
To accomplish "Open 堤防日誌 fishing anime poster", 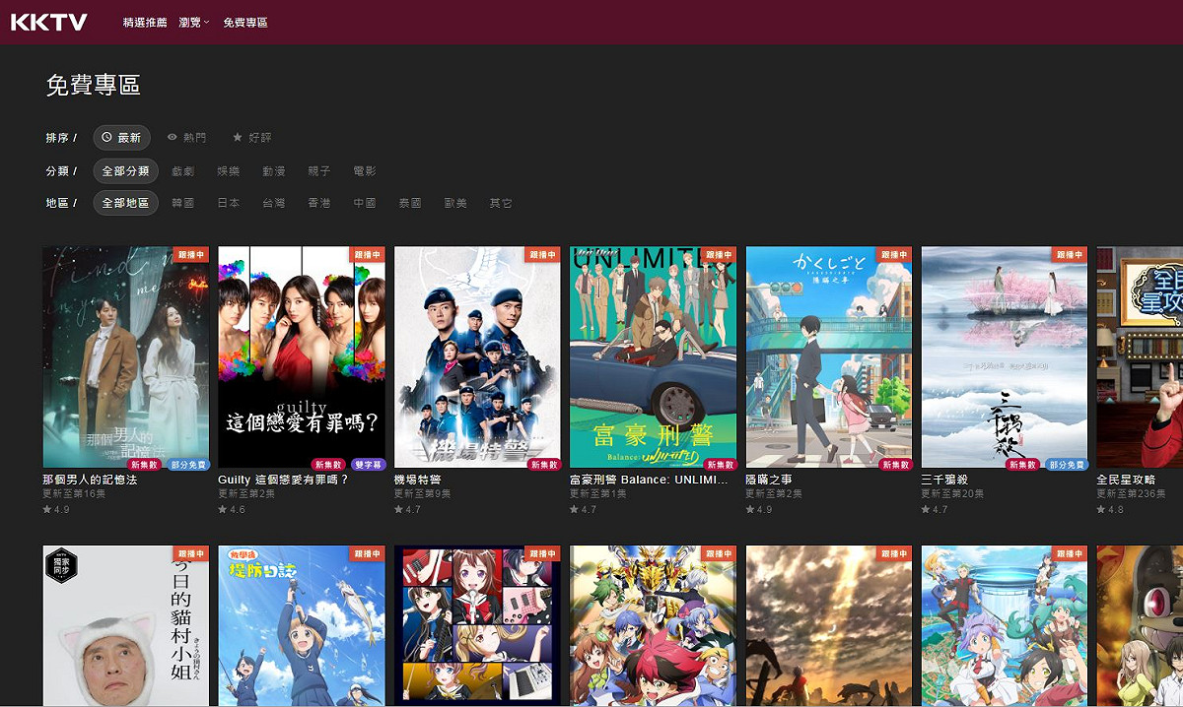I will 302,626.
